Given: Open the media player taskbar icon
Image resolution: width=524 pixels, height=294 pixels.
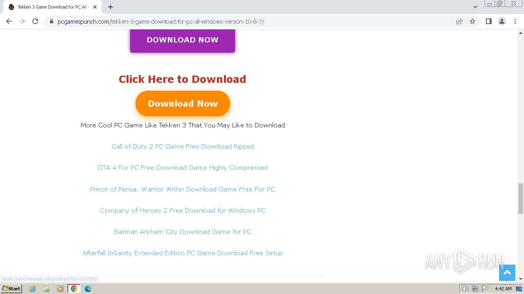Looking at the screenshot, I should pos(60,289).
